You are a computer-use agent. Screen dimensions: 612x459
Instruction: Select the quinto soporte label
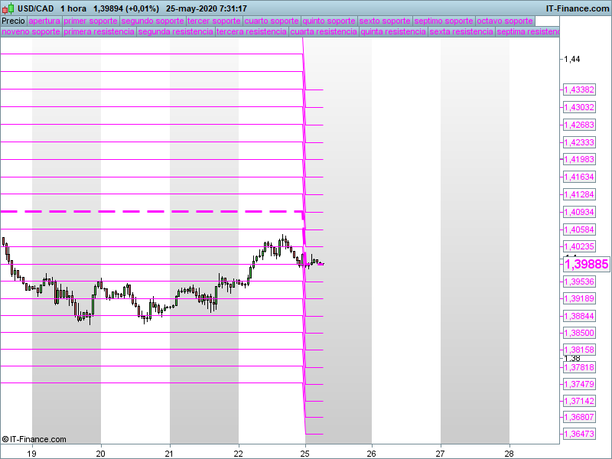[x=329, y=21]
